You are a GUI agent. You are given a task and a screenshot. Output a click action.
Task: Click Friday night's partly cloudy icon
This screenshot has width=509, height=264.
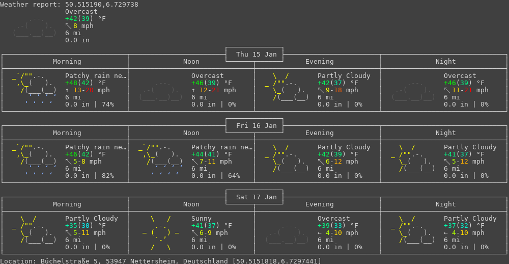click(413, 158)
